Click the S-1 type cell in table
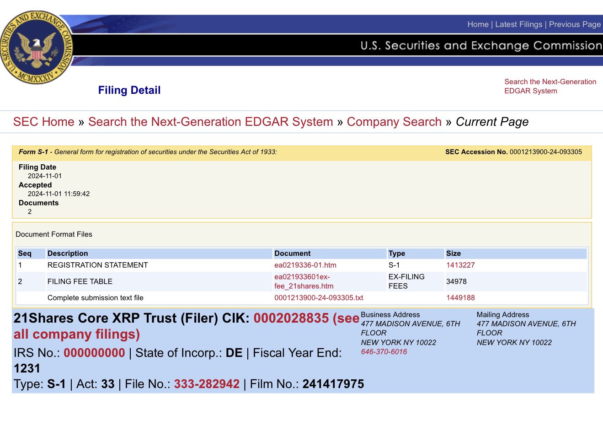The height and width of the screenshot is (421, 603). 394,265
